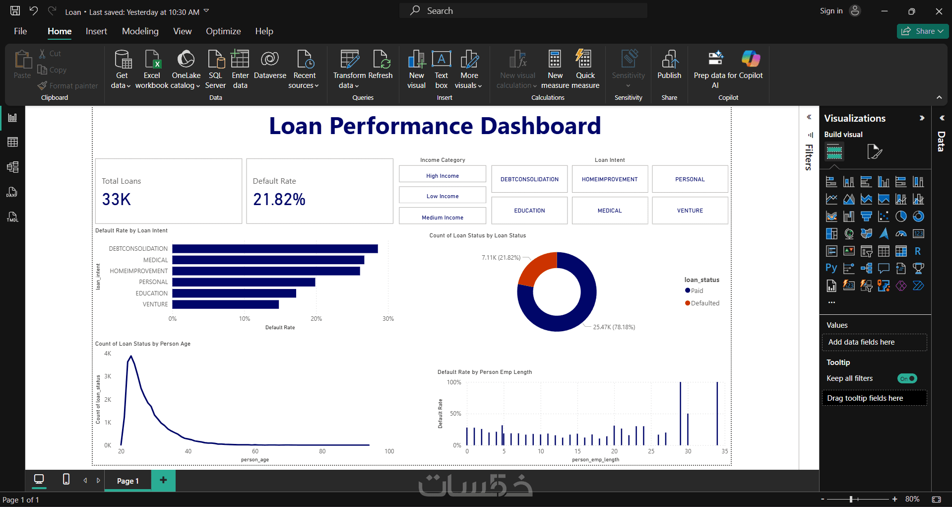Screen dimensions: 952x507
Task: Open the Enter data table dialog
Action: click(240, 70)
